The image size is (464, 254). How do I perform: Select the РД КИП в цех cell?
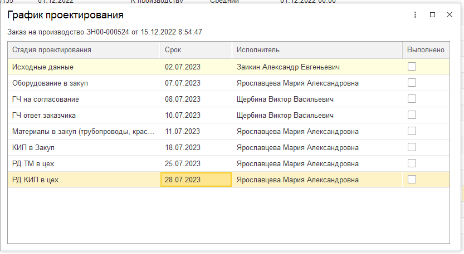(84, 180)
